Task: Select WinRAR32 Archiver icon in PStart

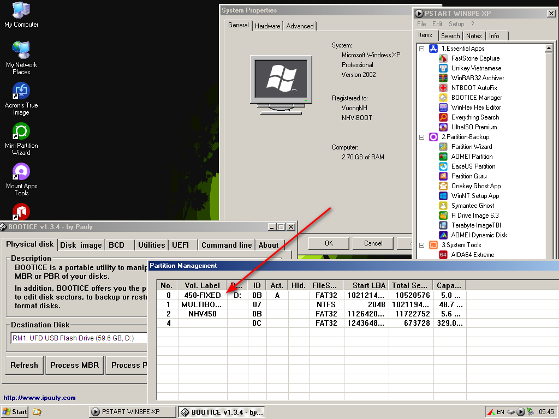Action: click(443, 77)
